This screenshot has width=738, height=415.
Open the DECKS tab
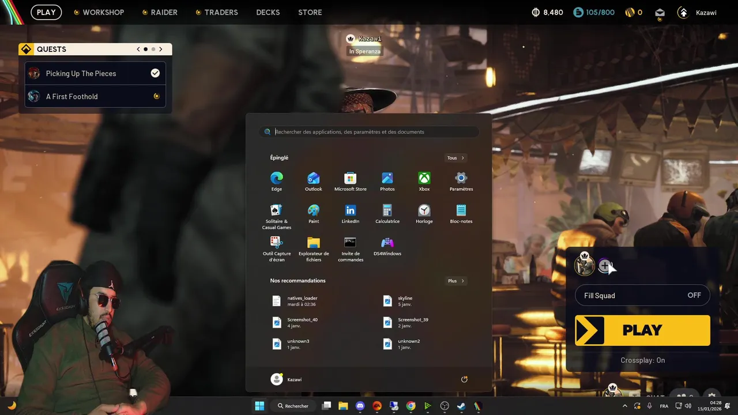click(268, 12)
